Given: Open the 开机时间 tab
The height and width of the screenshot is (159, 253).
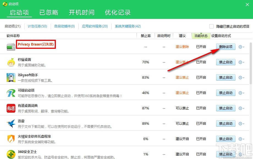Looking at the screenshot, I should pos(81,12).
